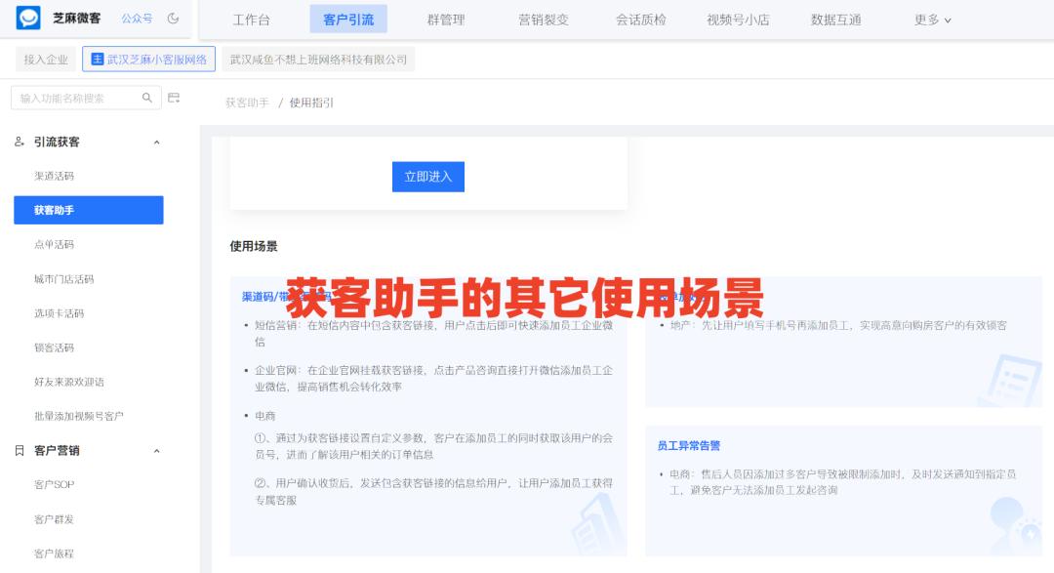Open the 更多 dropdown menu

[927, 19]
